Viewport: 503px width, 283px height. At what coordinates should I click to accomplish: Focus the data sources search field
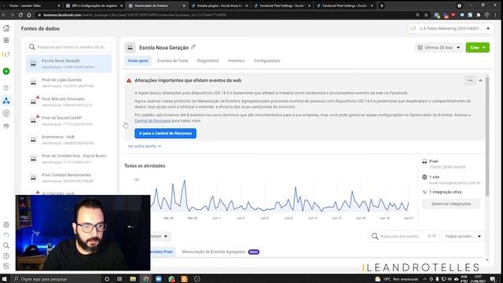pyautogui.click(x=68, y=47)
